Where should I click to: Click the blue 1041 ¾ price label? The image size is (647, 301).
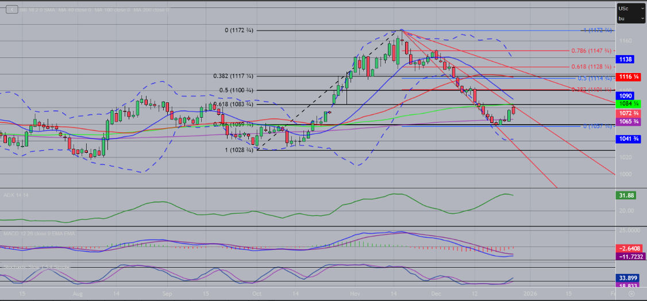pos(627,139)
